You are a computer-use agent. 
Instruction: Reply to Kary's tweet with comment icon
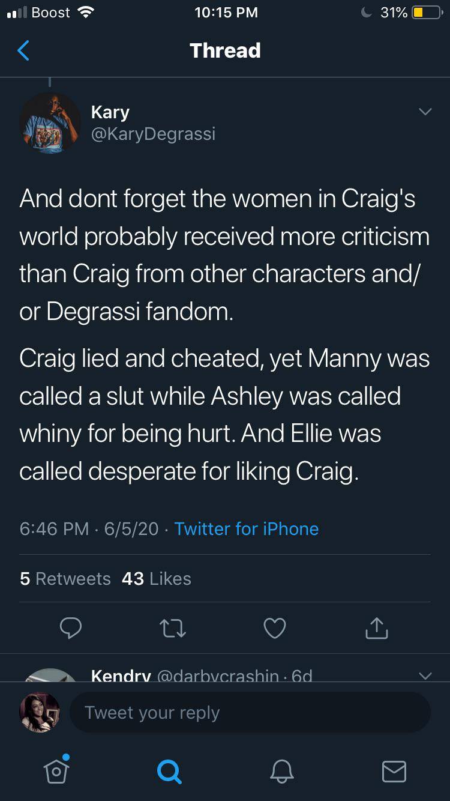click(x=71, y=628)
